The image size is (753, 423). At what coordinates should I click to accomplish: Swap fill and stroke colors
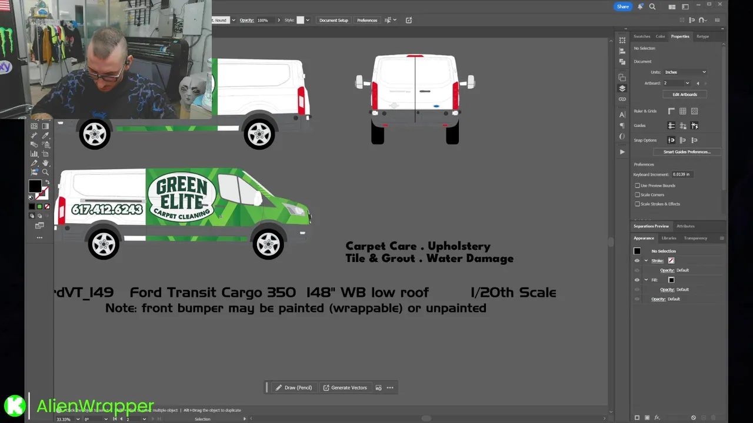(47, 182)
